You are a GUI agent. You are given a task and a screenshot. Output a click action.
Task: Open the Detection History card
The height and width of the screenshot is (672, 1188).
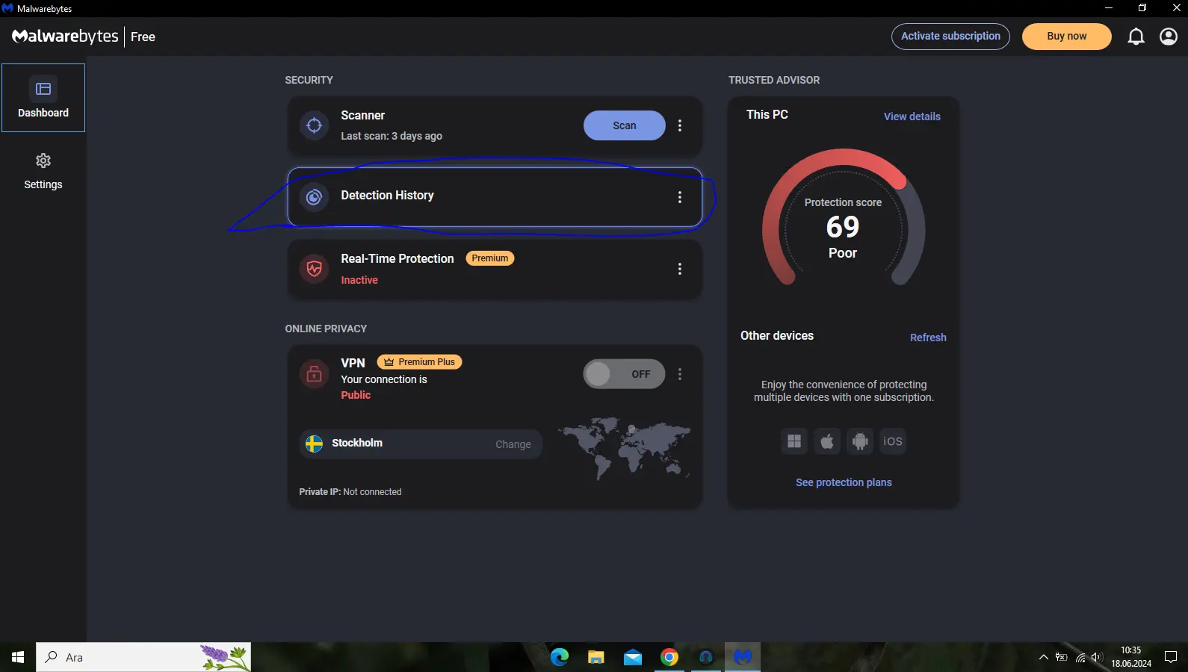pyautogui.click(x=495, y=197)
